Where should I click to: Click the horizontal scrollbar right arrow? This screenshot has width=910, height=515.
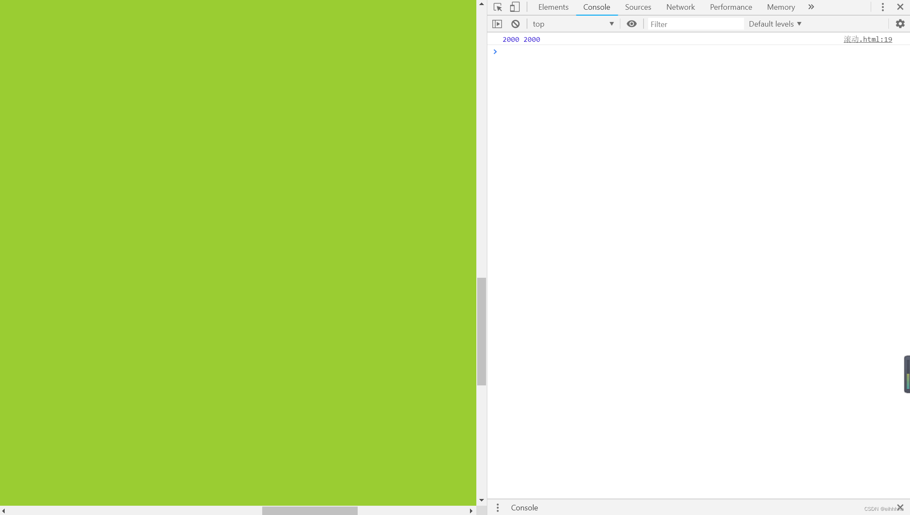pyautogui.click(x=471, y=511)
